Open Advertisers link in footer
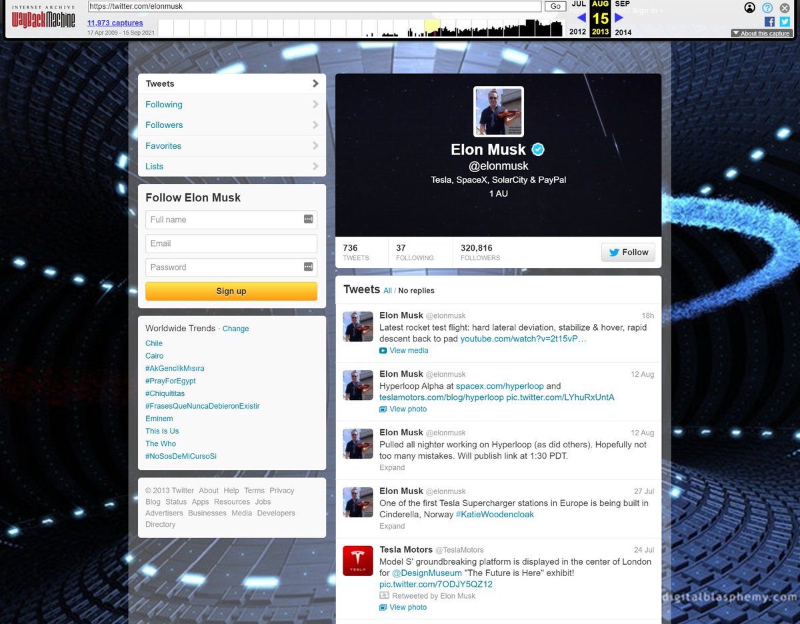The image size is (800, 624). coord(164,513)
